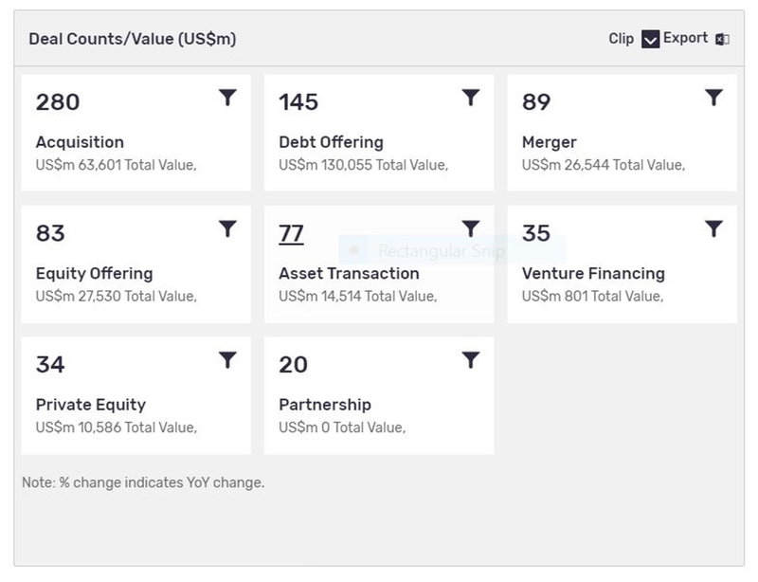This screenshot has height=582, width=758.
Task: Filter by Asset Transaction funnel icon
Action: pyautogui.click(x=471, y=228)
